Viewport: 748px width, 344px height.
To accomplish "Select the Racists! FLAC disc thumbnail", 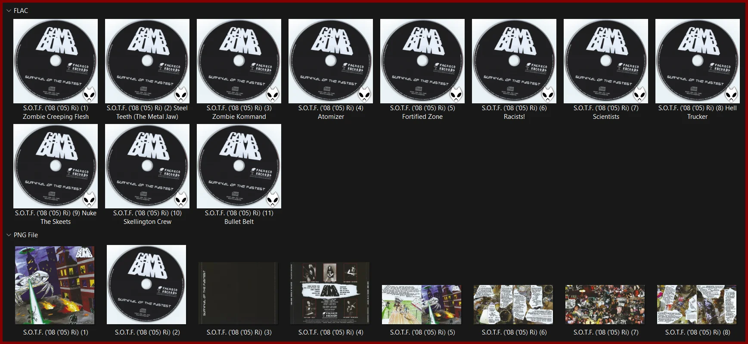I will click(x=514, y=61).
